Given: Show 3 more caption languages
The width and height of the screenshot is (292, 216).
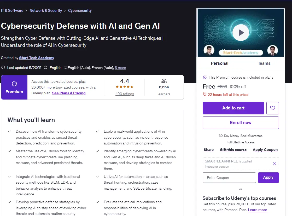Looking at the screenshot, I should 120,68.
